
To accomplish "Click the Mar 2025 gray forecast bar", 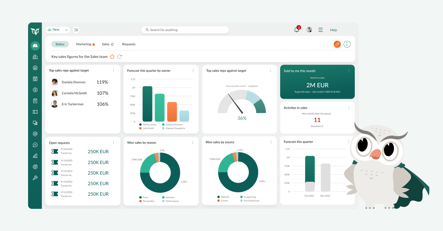I will click(325, 178).
